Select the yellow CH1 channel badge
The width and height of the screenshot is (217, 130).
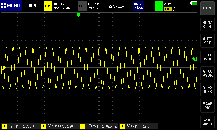[x=48, y=6]
